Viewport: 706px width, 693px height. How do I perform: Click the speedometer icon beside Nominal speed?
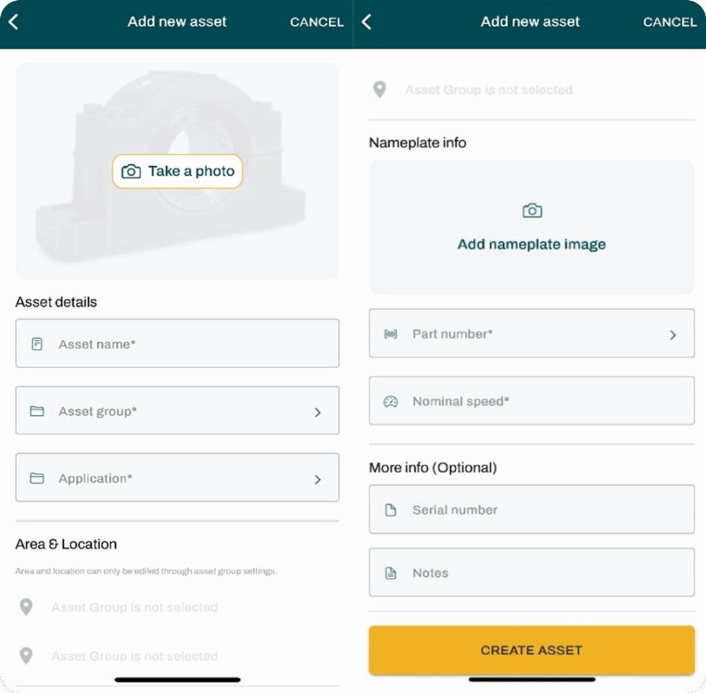pos(390,401)
